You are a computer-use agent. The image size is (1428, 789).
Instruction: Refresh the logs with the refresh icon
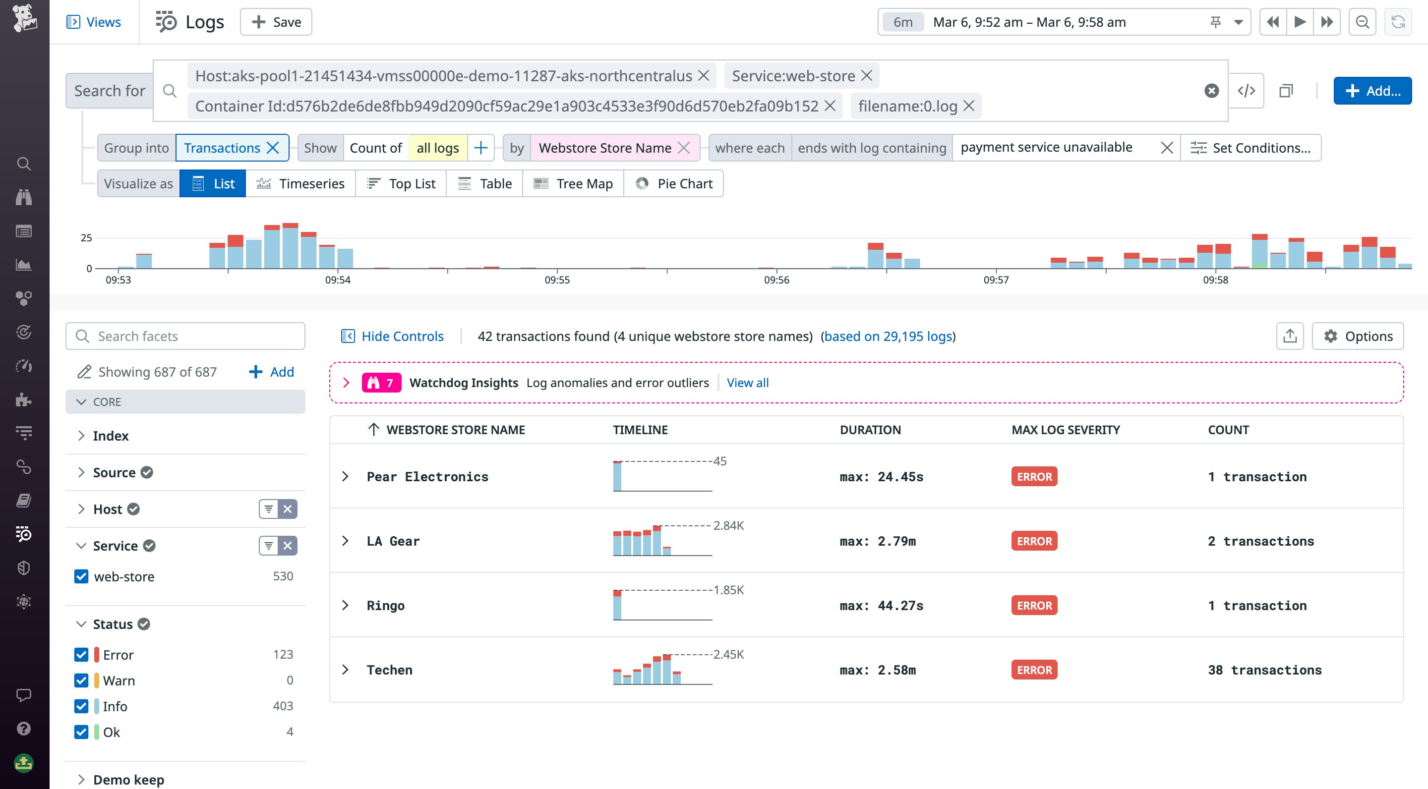(1398, 22)
